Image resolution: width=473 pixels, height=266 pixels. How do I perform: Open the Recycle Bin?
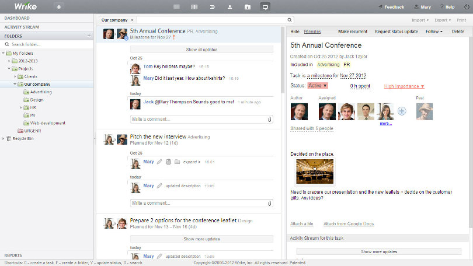pos(23,139)
